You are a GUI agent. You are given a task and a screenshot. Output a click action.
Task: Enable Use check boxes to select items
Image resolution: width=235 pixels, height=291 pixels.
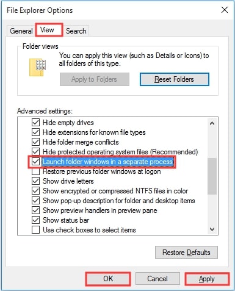point(35,230)
